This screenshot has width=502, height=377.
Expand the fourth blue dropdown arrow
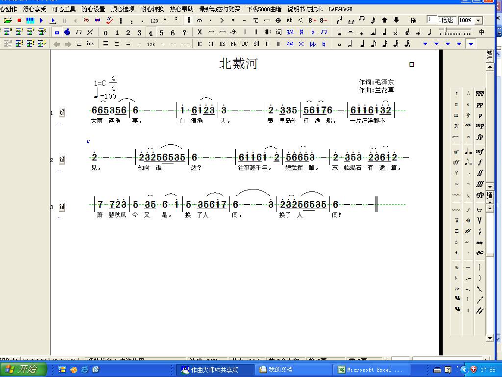coord(459,44)
